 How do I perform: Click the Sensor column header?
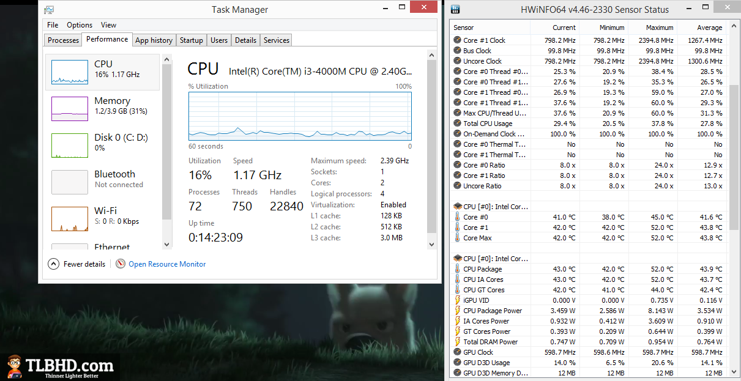(490, 28)
